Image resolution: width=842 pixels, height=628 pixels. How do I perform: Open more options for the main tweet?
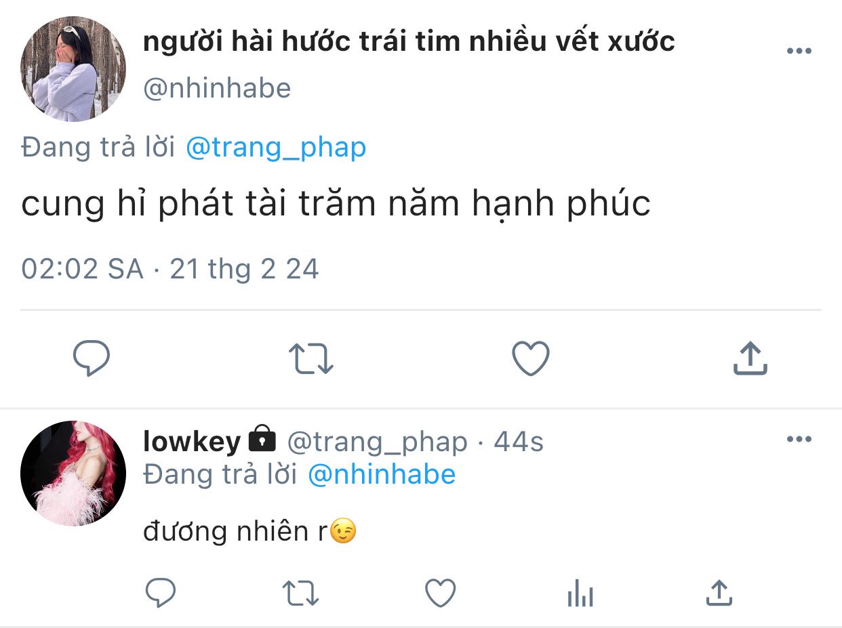[x=799, y=51]
